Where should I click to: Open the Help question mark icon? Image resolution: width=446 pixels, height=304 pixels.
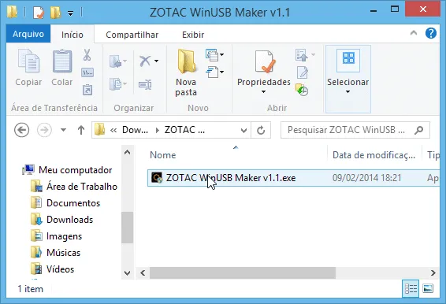click(431, 33)
